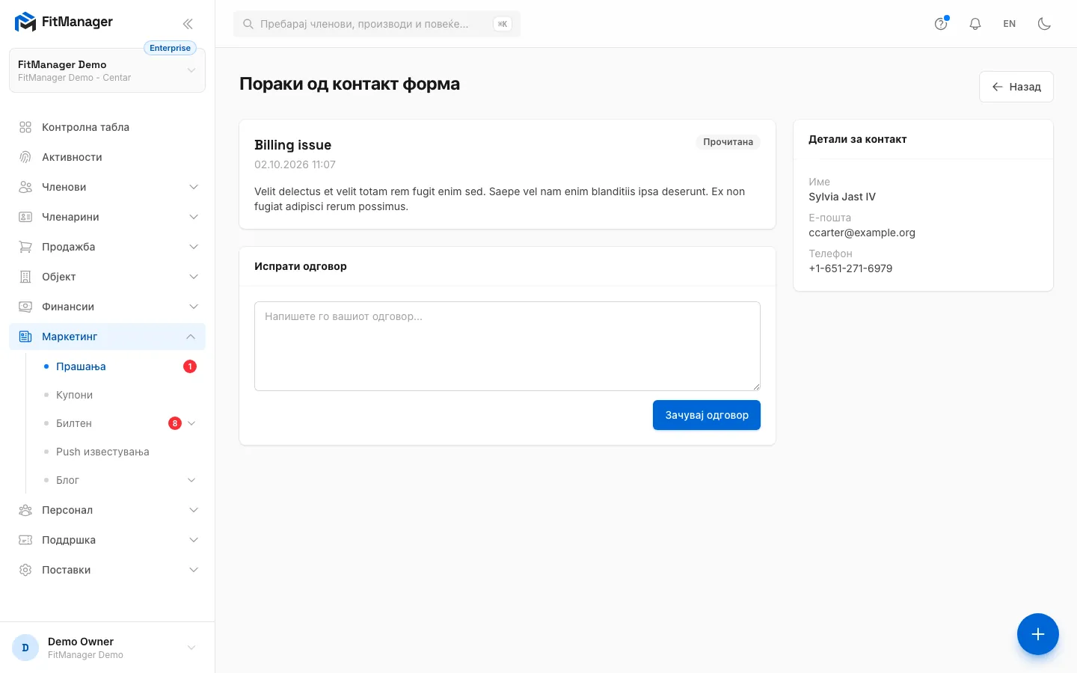This screenshot has width=1077, height=673.
Task: Click the Поддршка ticket icon
Action: coord(25,540)
